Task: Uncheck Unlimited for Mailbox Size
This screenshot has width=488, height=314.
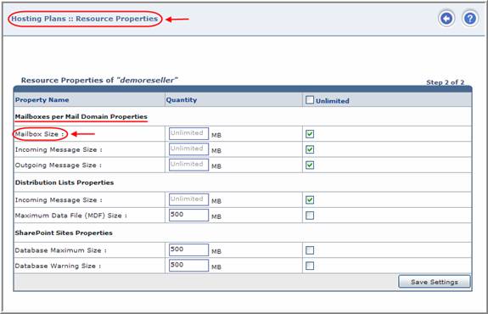Action: 310,134
